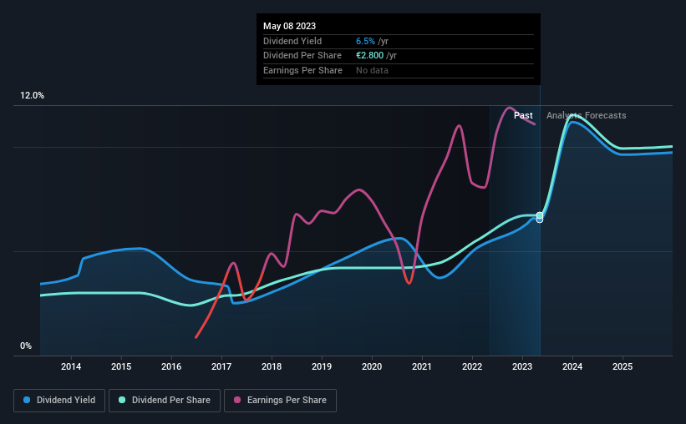
Task: Click the 12.0% y-axis label
Action: click(x=32, y=96)
